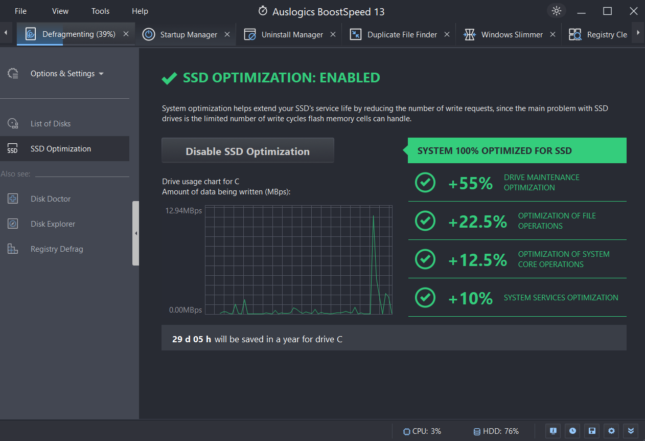Collapse the left sidebar with the handle arrow

coord(135,233)
